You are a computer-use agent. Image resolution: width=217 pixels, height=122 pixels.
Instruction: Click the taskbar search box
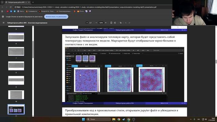[99, 119]
